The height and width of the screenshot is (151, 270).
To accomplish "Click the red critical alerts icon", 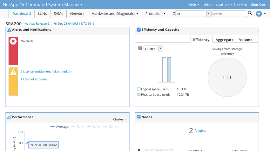I will click(13, 41).
